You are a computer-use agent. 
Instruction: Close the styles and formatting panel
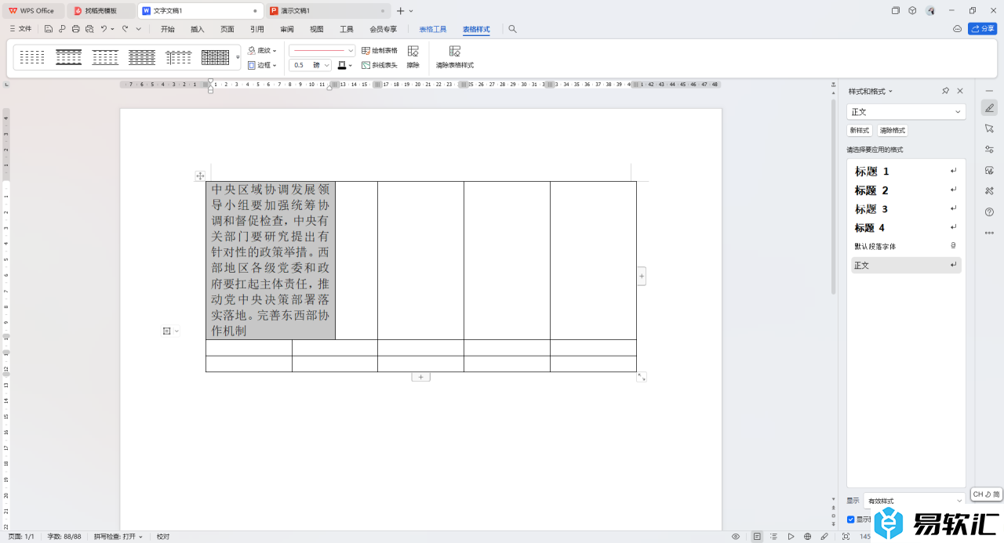[960, 91]
